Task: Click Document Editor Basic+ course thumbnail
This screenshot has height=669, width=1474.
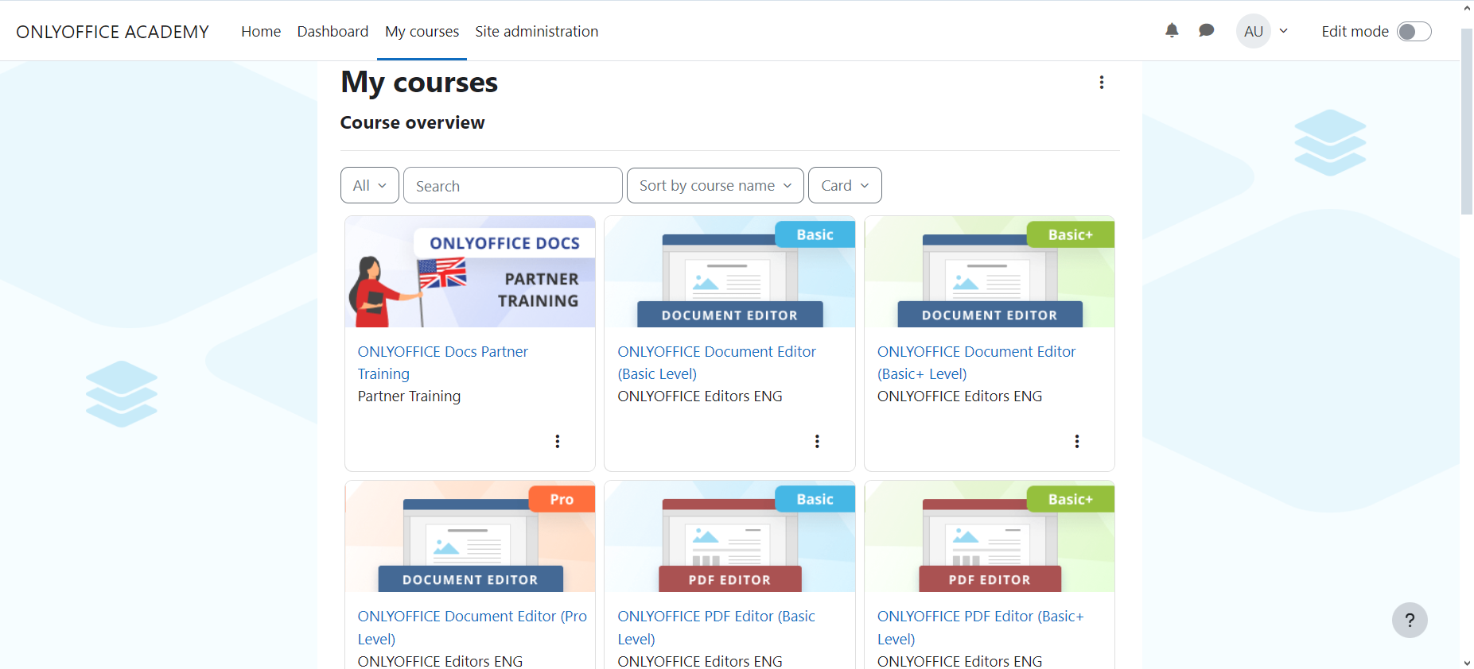Action: (x=990, y=272)
